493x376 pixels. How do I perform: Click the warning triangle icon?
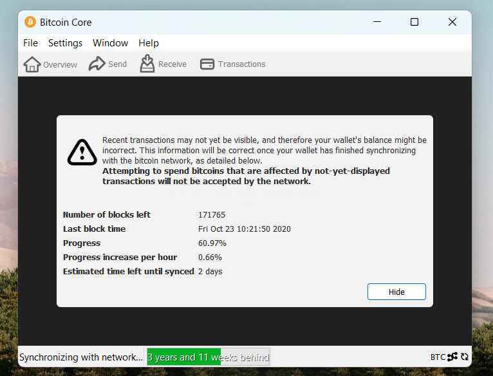[82, 153]
